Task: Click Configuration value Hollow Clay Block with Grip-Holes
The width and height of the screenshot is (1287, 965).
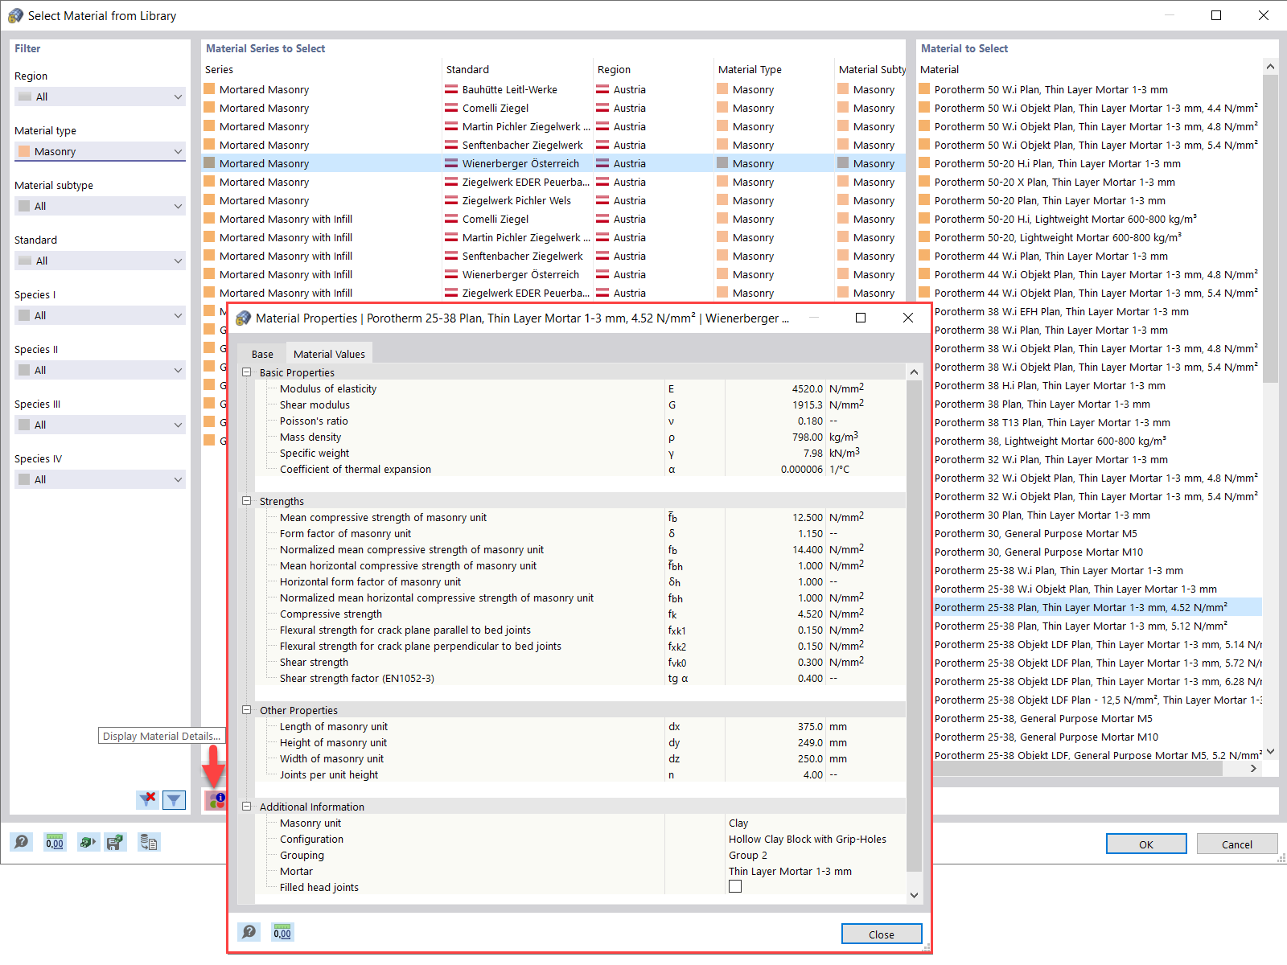Action: [808, 839]
